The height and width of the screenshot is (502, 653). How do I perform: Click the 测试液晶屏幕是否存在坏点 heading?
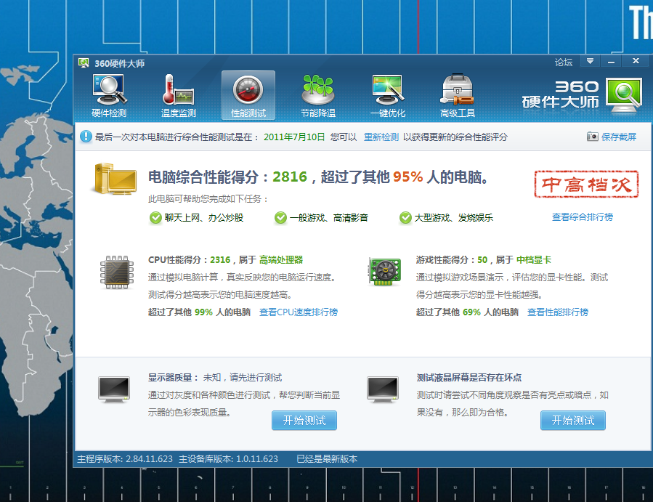coord(469,378)
